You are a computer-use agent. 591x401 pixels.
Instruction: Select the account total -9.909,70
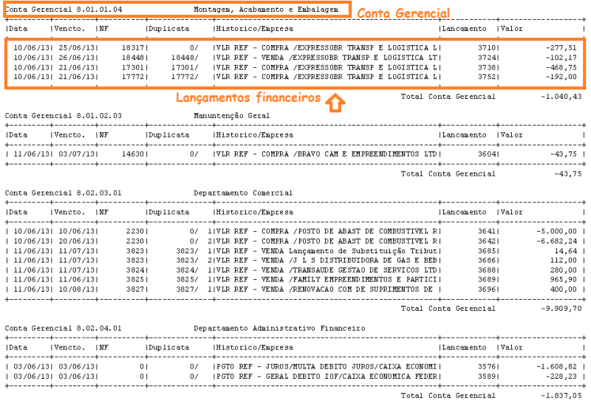561,309
